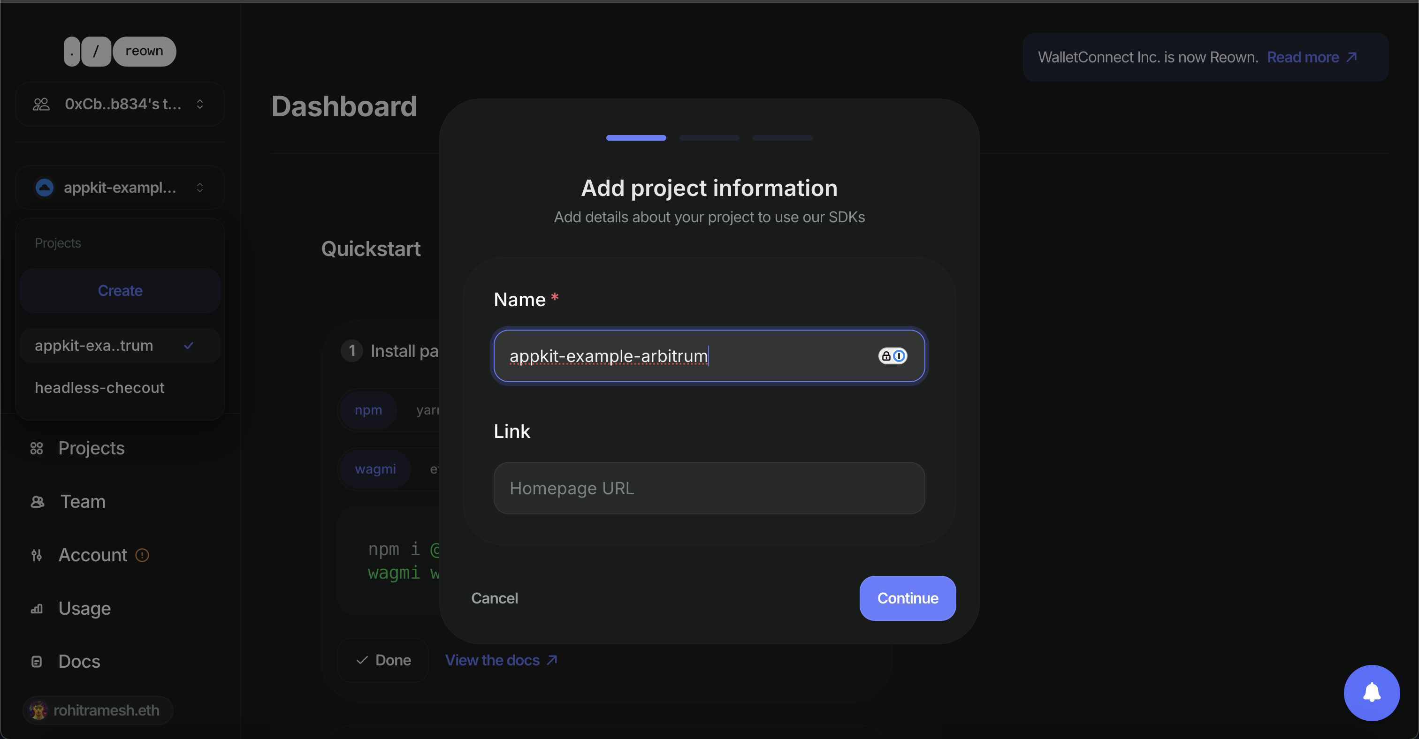1419x739 pixels.
Task: Open the Team menu item
Action: [x=83, y=502]
